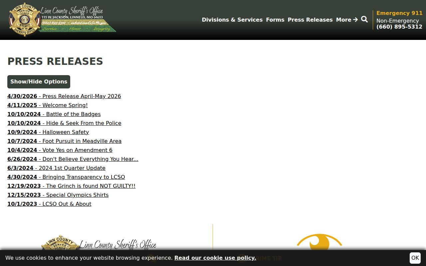
Task: Open the LCSO Out & About release
Action: click(49, 204)
